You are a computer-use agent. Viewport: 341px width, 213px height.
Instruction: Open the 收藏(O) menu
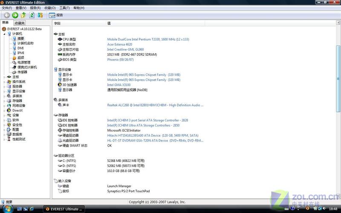50,8
